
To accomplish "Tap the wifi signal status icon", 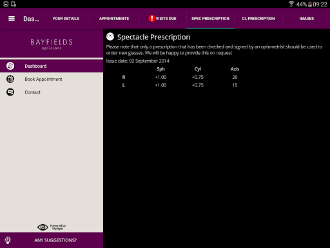I will coord(291,4).
